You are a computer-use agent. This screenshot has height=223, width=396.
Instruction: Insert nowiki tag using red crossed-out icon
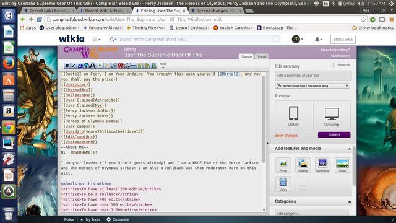[x=121, y=66]
